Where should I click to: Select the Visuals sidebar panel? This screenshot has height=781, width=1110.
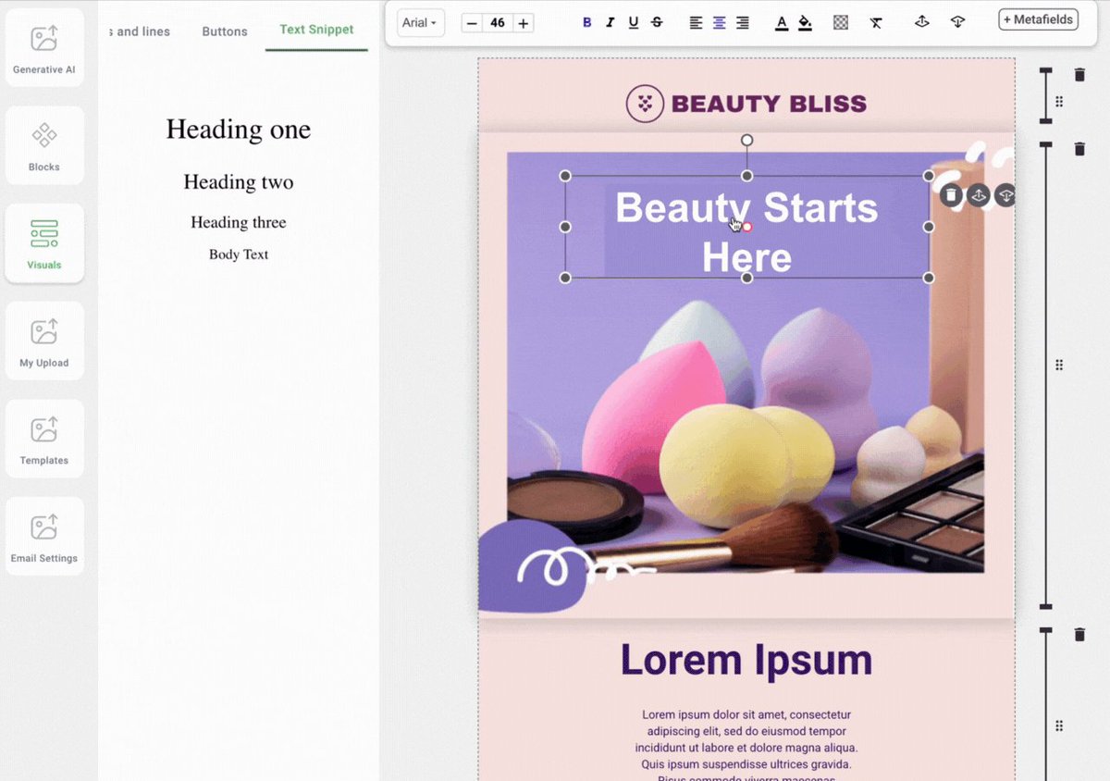[x=44, y=243]
